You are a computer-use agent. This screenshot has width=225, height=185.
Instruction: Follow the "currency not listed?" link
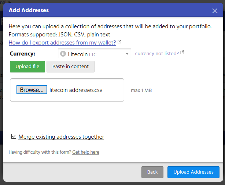pos(157,54)
